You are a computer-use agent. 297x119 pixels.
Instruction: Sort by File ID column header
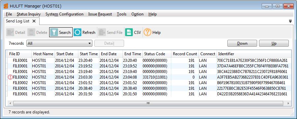coord(19,54)
